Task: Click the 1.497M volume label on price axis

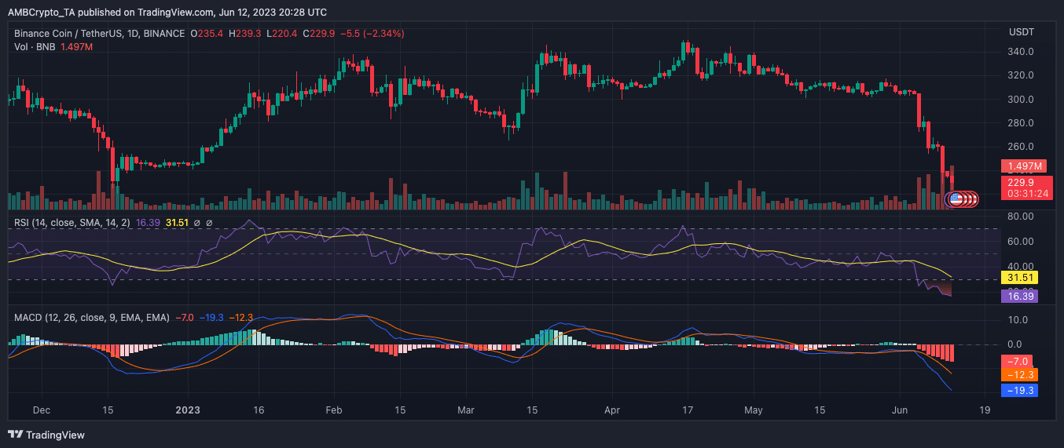Action: tap(1022, 166)
